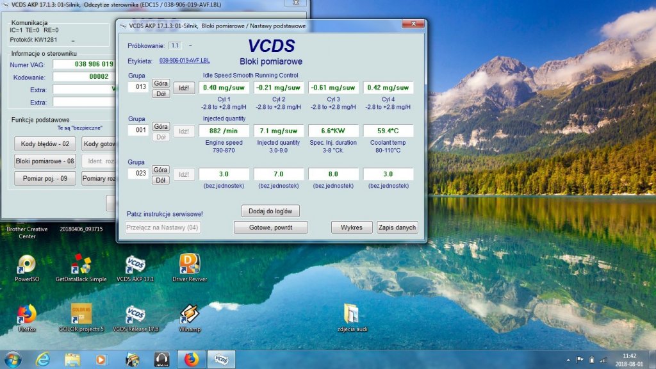Click the Kody gotow button in the rear window
The image size is (656, 369).
(99, 143)
